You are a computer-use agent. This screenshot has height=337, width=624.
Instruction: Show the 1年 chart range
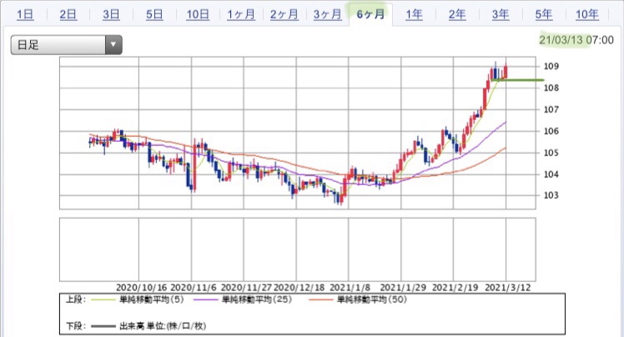414,15
